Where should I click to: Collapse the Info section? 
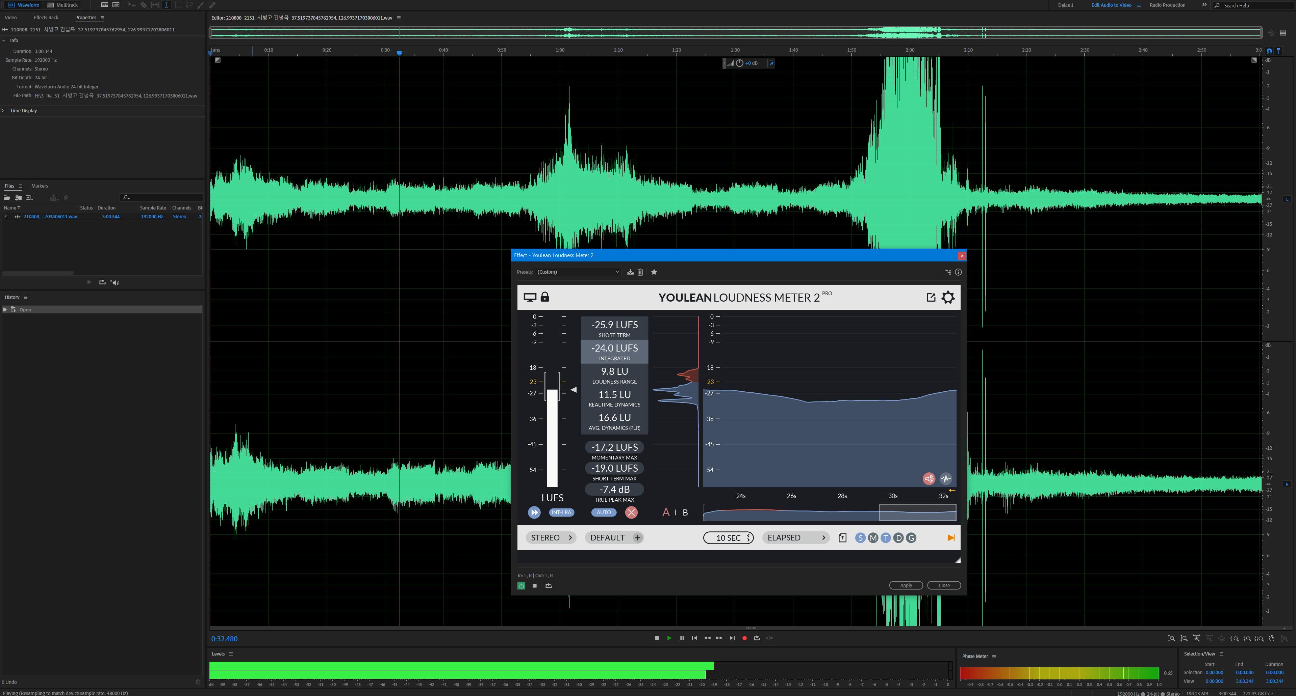point(4,40)
